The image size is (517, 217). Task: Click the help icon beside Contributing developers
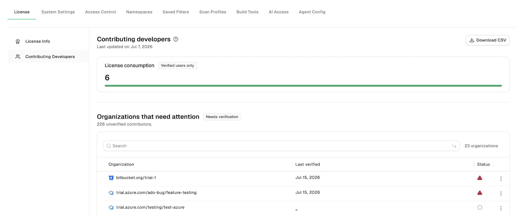point(176,39)
